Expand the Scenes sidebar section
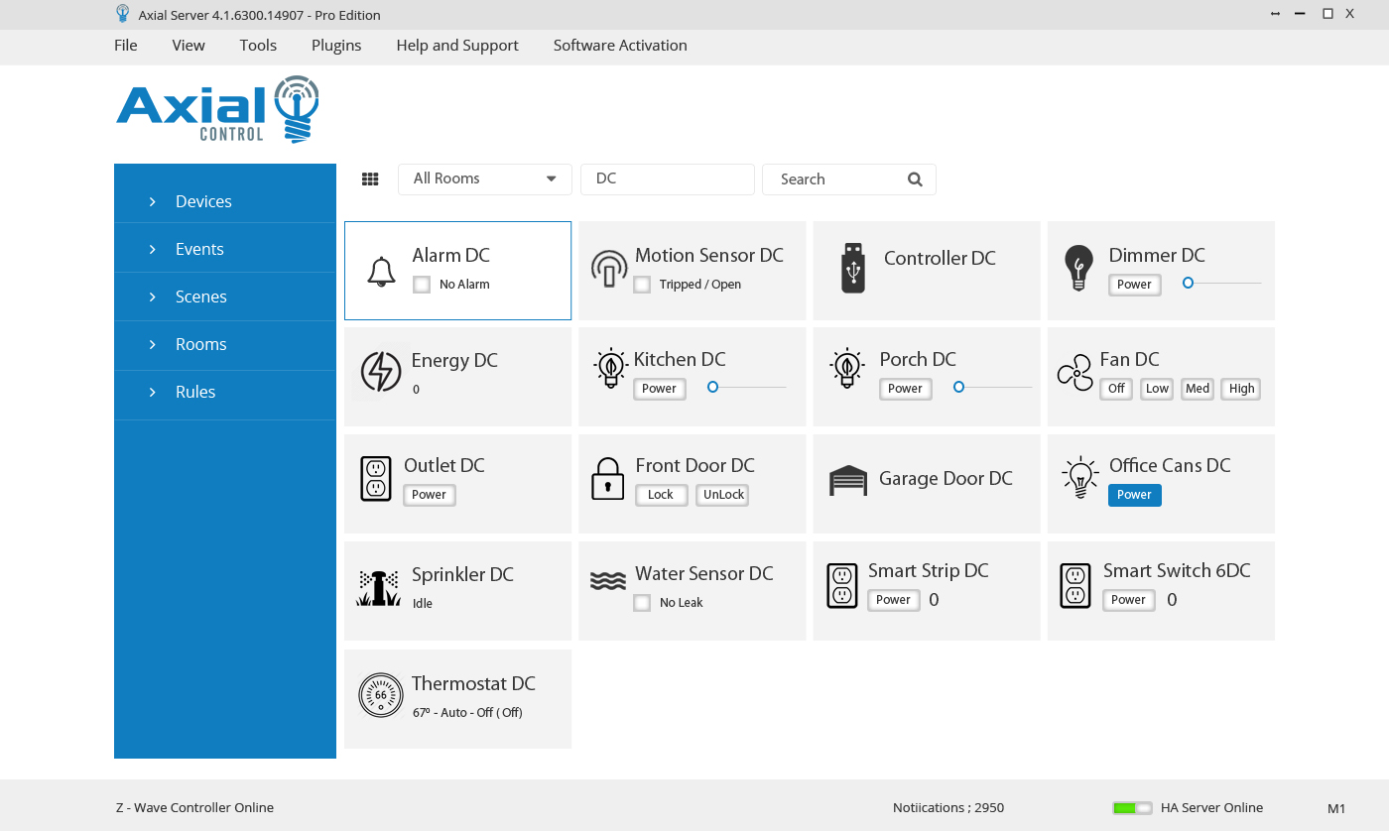Image resolution: width=1389 pixels, height=831 pixels. click(x=200, y=297)
